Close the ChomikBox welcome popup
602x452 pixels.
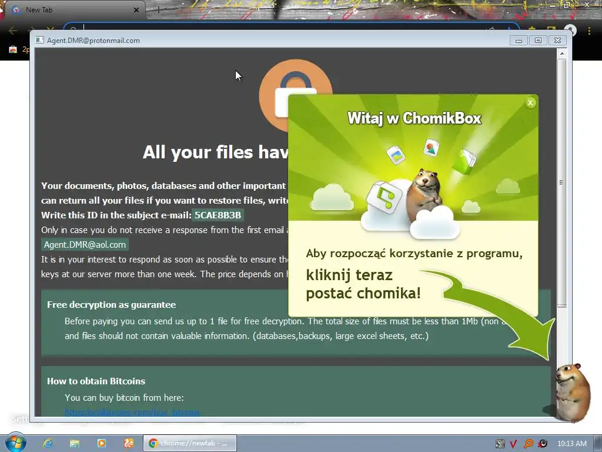pos(530,102)
